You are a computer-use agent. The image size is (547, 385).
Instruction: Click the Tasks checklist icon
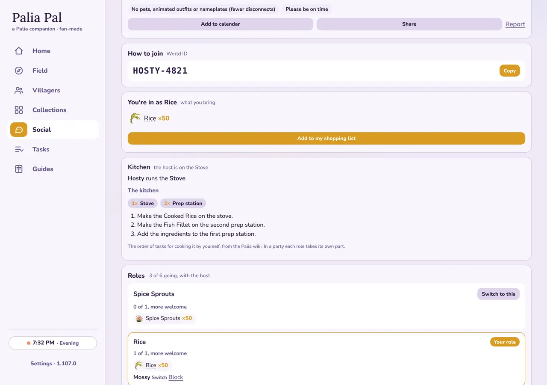coord(19,149)
